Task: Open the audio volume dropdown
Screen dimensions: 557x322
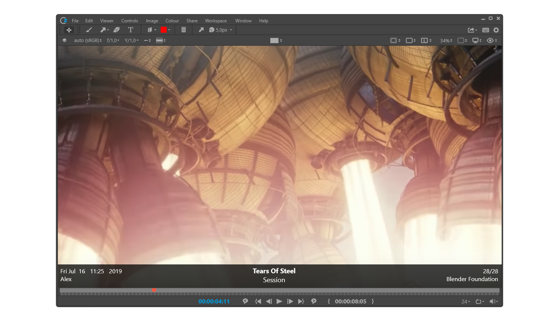Action: tap(494, 302)
